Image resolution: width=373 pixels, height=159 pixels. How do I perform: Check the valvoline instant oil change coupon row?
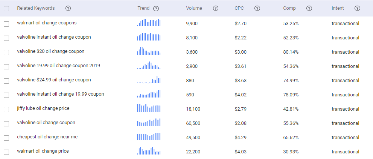(x=6, y=38)
